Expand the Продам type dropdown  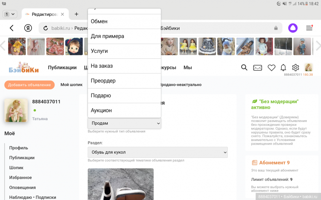[x=124, y=123]
